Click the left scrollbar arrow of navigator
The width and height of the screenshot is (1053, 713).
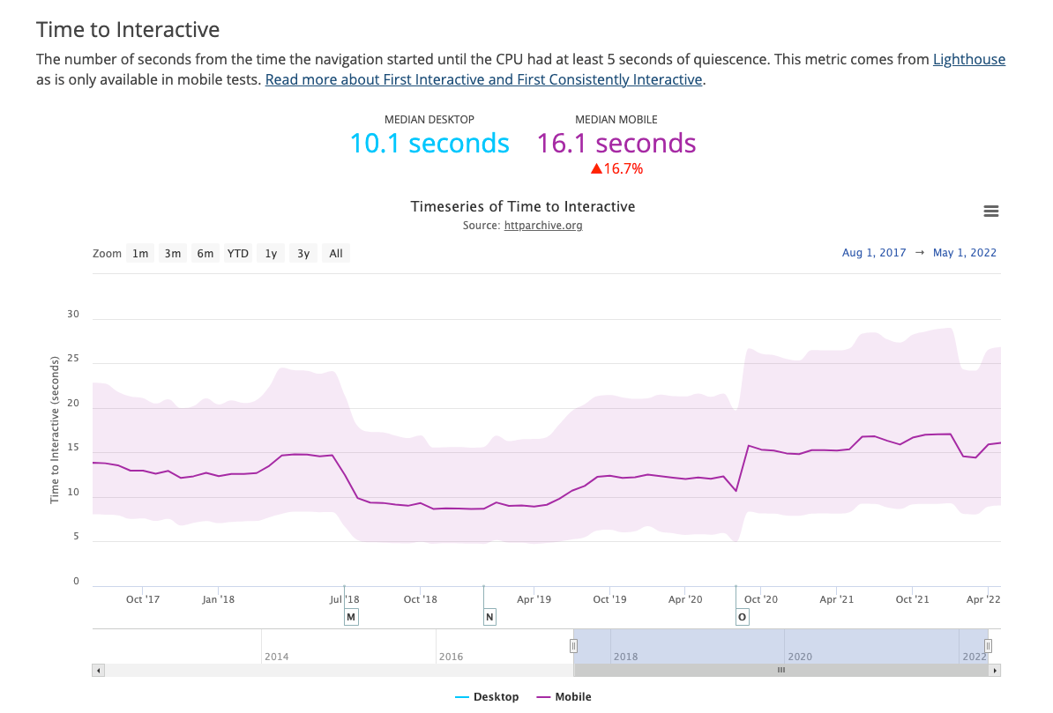[x=98, y=670]
